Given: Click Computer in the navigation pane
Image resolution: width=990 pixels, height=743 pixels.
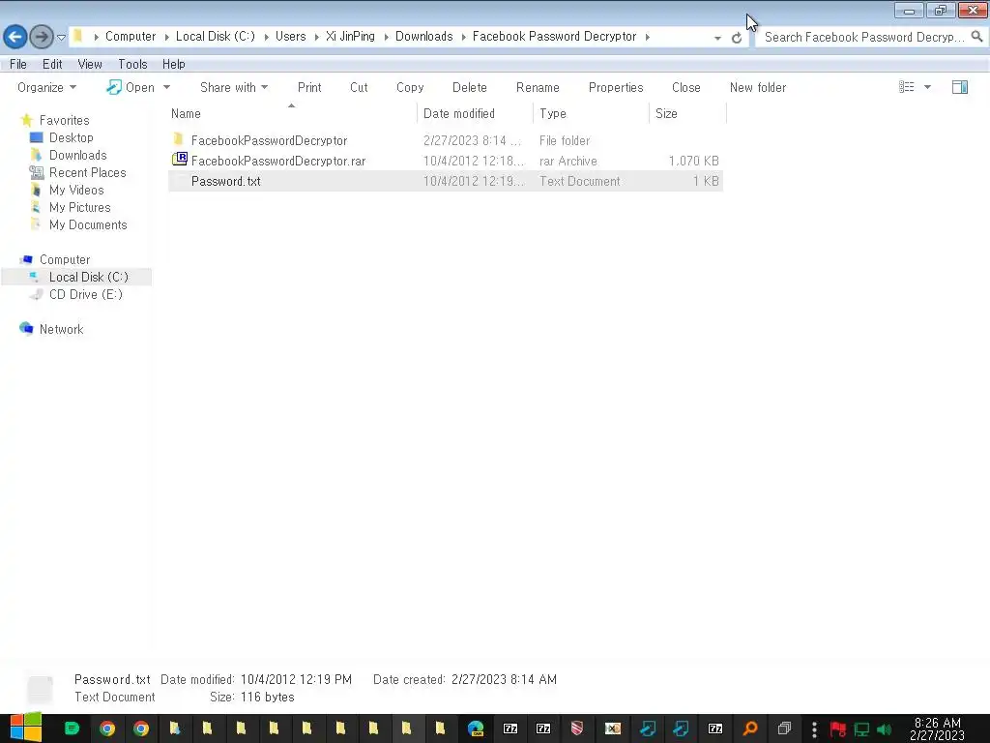Looking at the screenshot, I should 65,259.
